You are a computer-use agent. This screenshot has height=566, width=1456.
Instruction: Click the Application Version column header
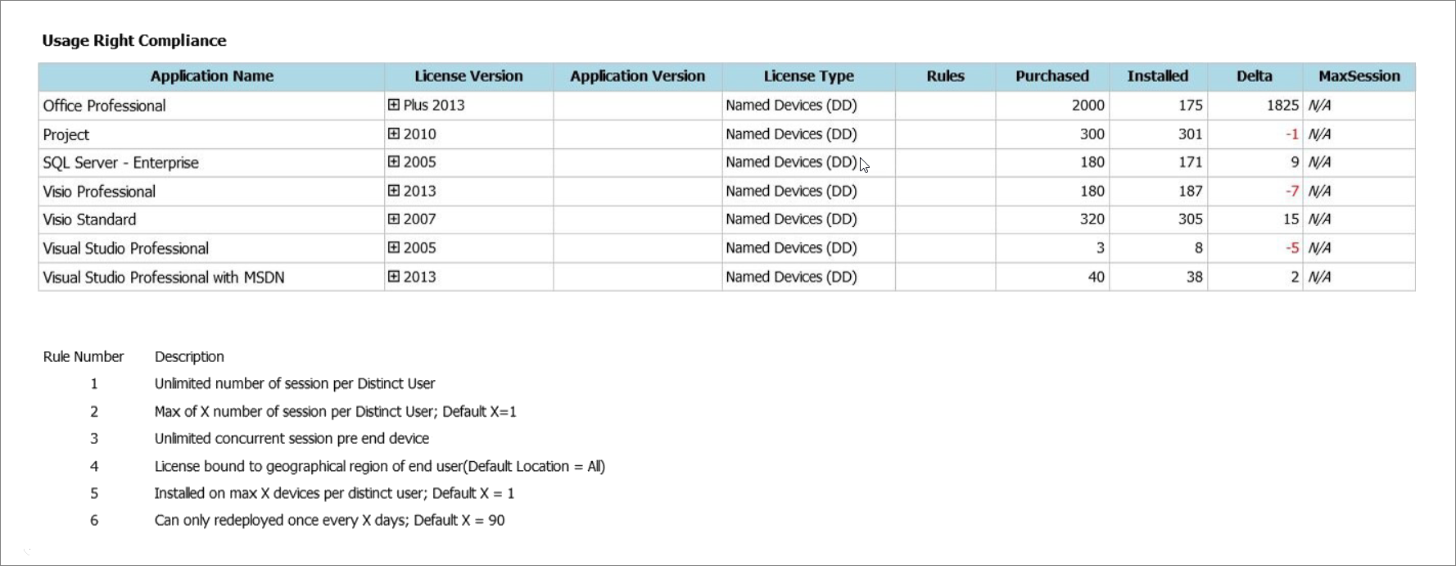tap(637, 76)
